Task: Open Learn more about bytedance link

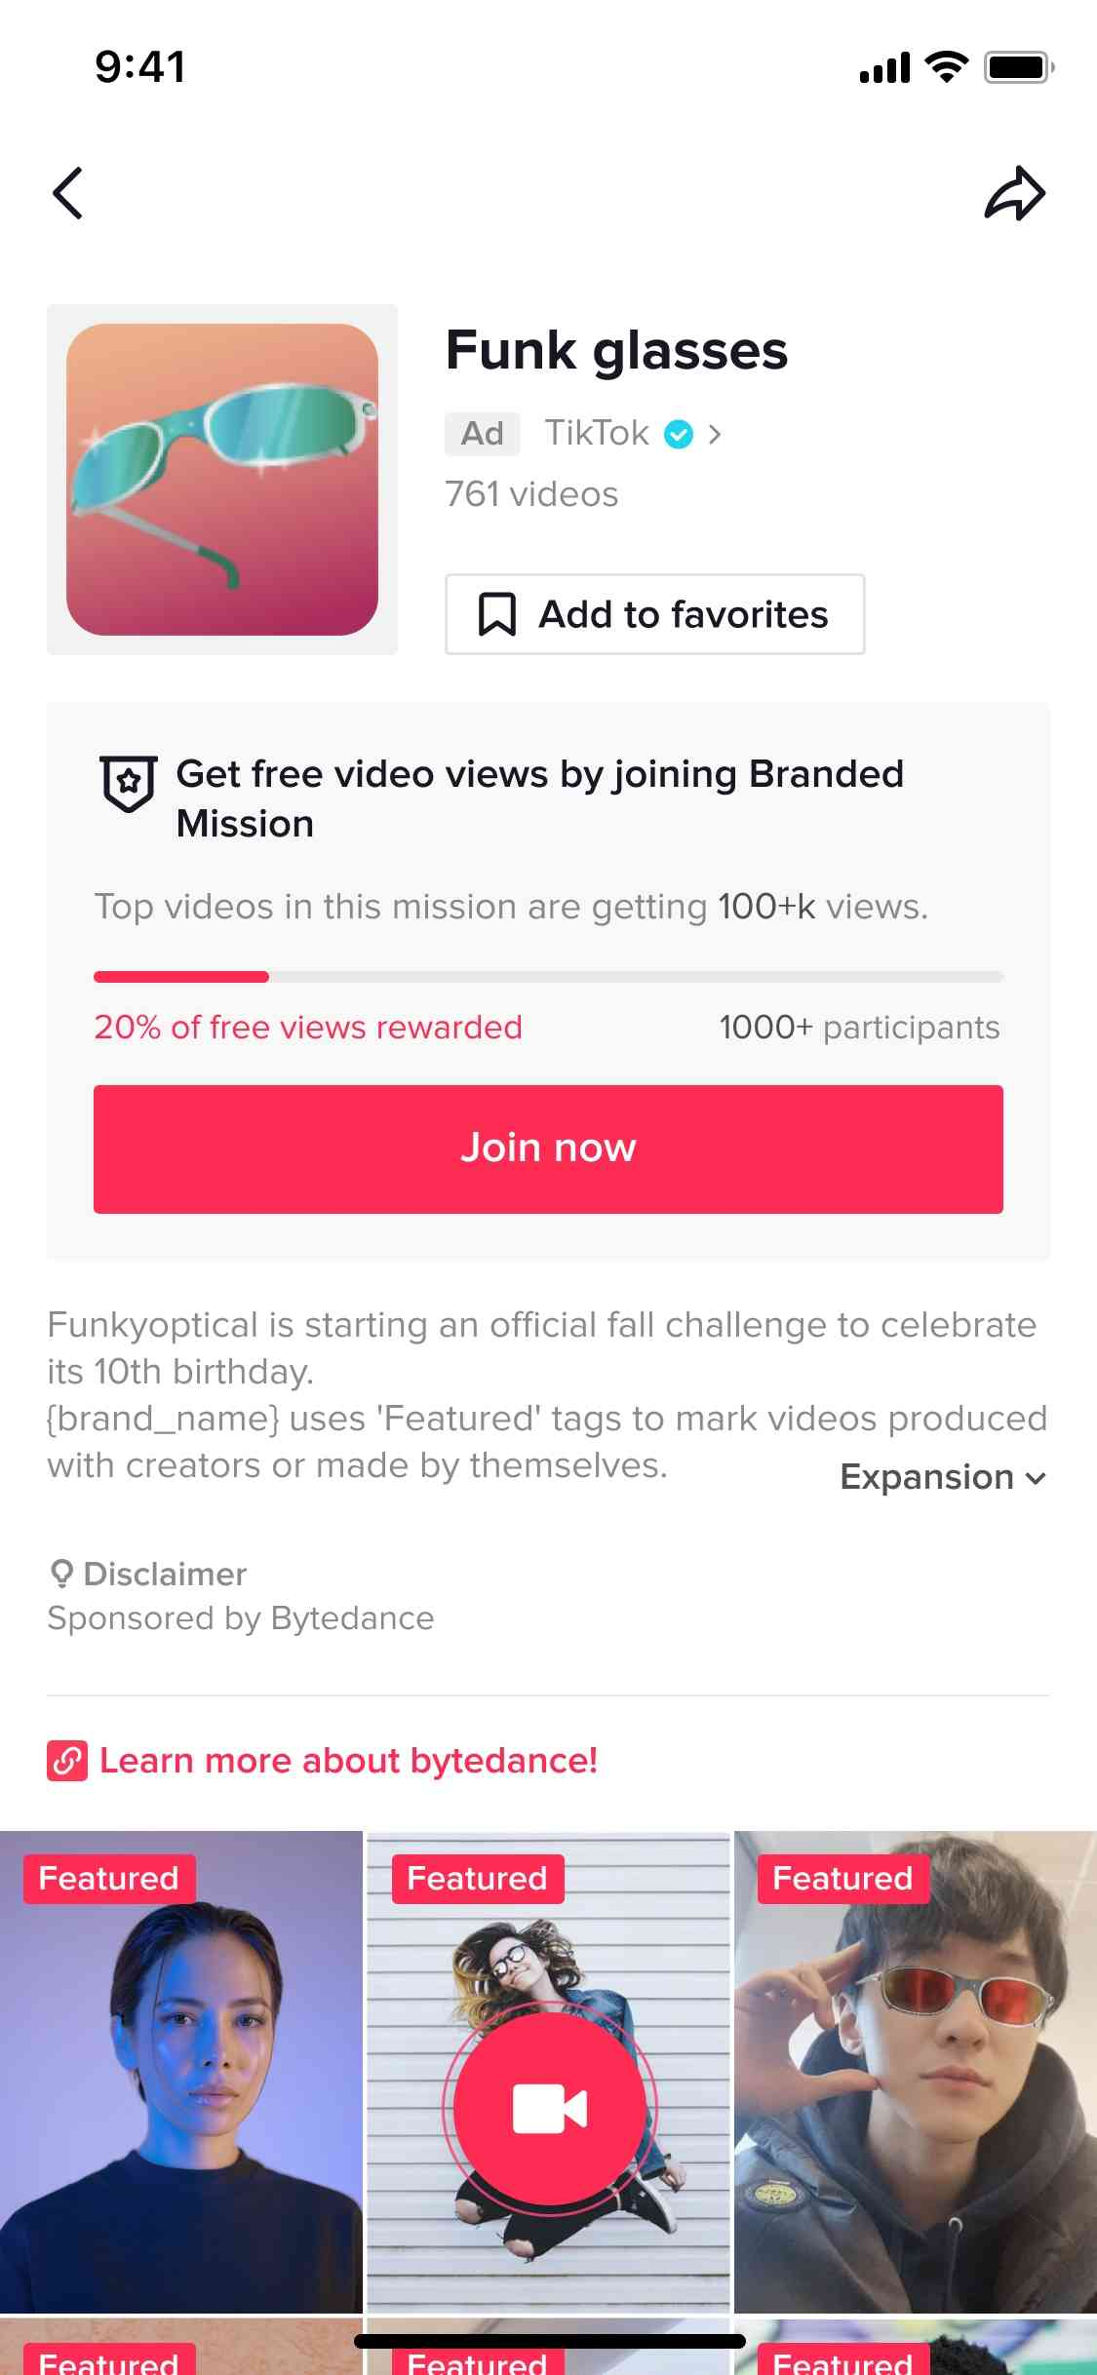Action: (x=347, y=1760)
